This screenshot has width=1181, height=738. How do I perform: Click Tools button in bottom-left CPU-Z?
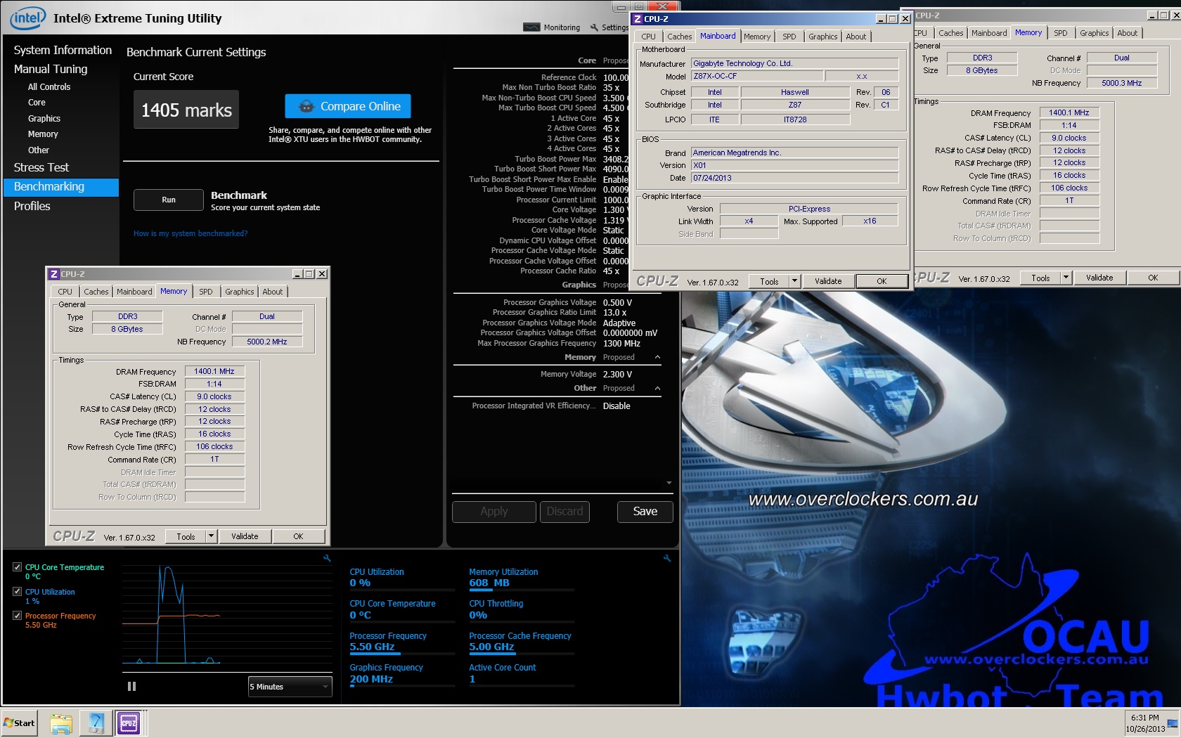point(186,536)
